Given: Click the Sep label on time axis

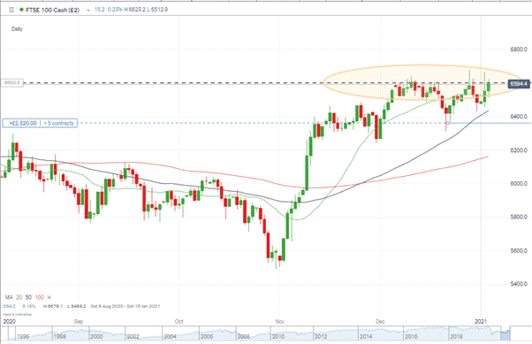Looking at the screenshot, I should (x=79, y=321).
